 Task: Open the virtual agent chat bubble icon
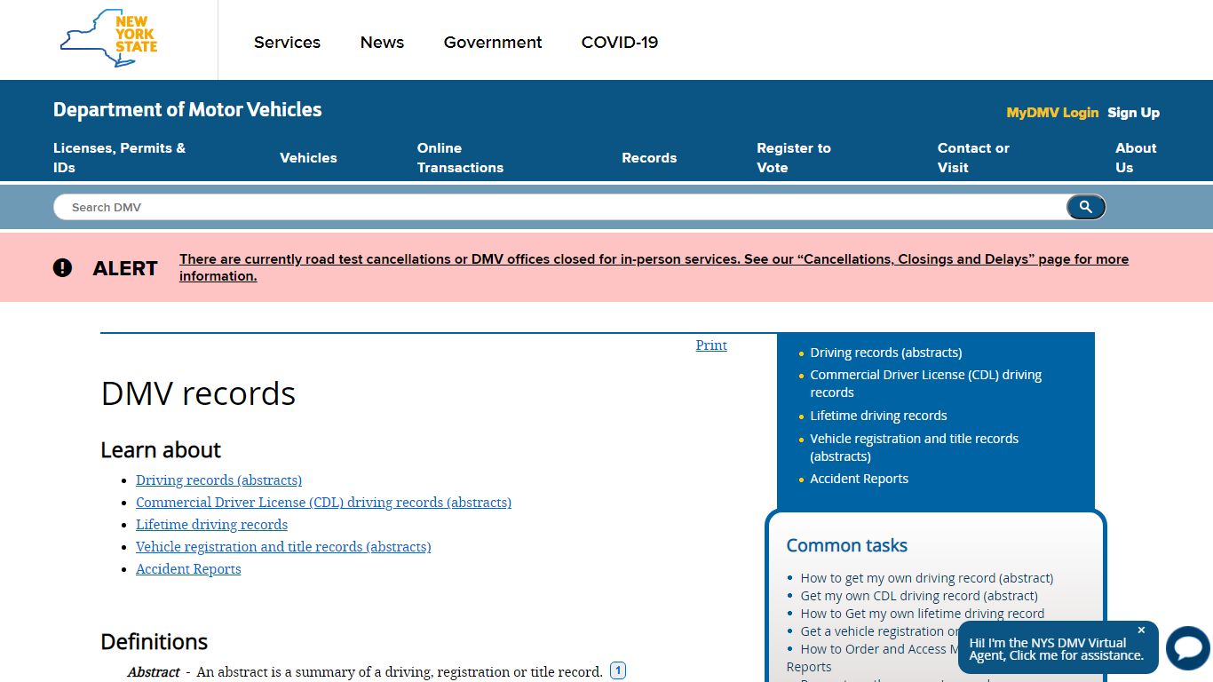click(x=1188, y=648)
